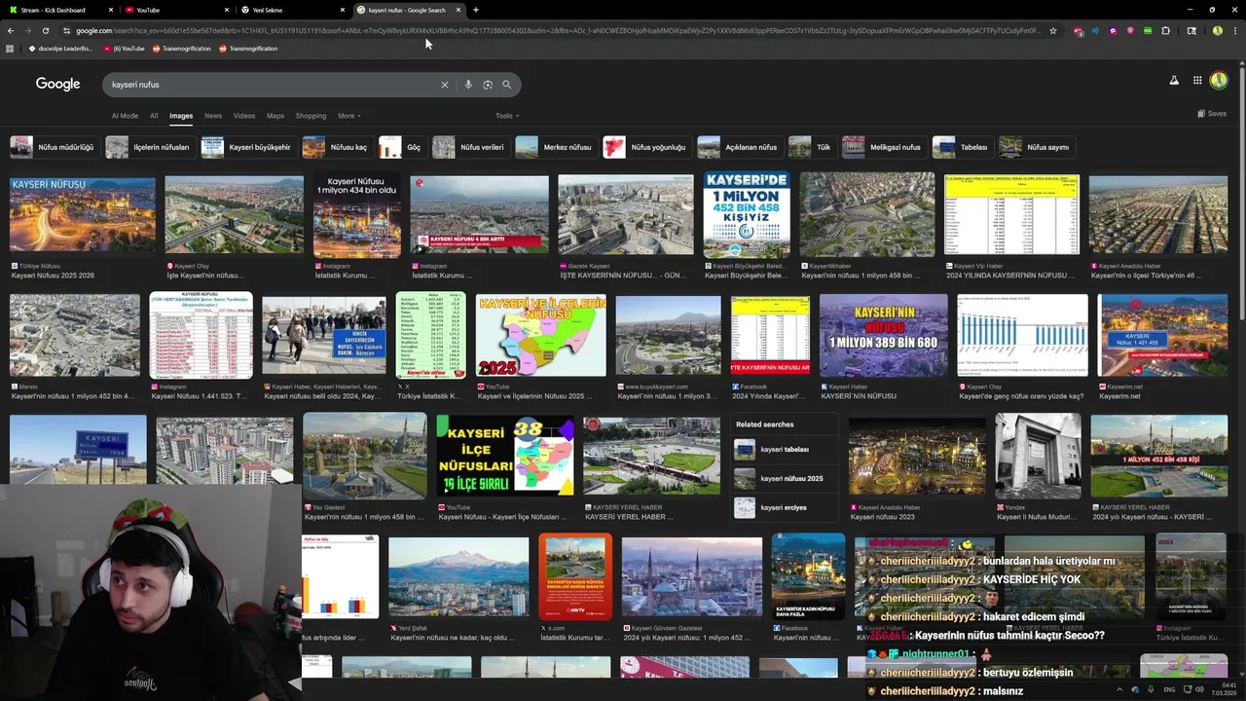Open the Google apps grid
Image resolution: width=1246 pixels, height=701 pixels.
pos(1197,81)
